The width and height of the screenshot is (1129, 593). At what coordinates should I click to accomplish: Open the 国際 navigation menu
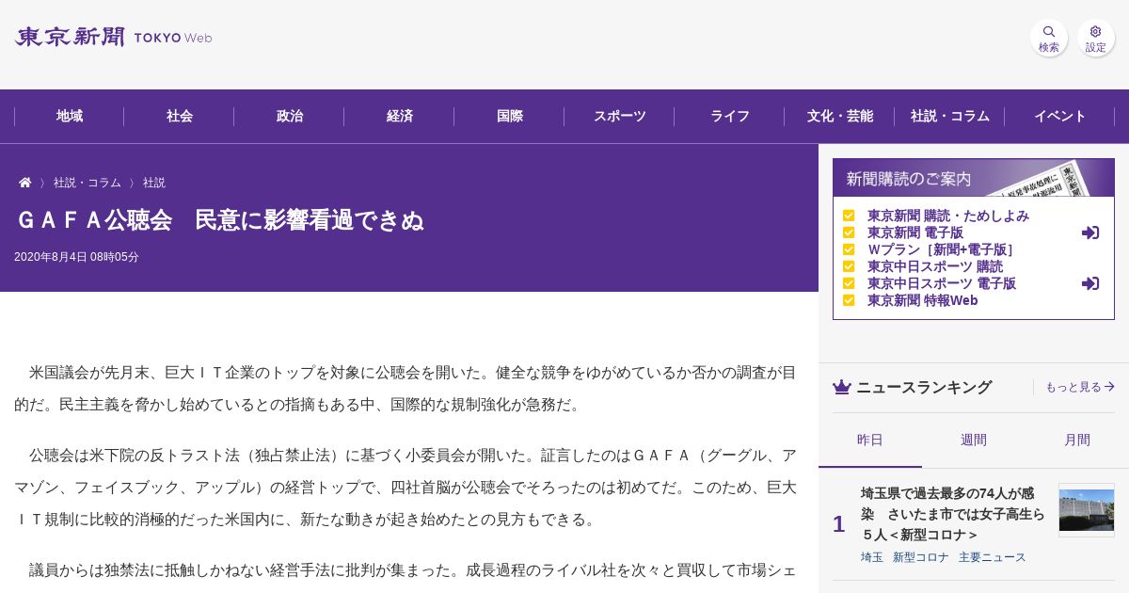pyautogui.click(x=510, y=116)
